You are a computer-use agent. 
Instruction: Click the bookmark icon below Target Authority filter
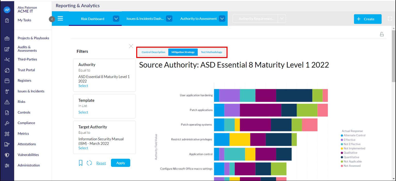tap(80, 163)
